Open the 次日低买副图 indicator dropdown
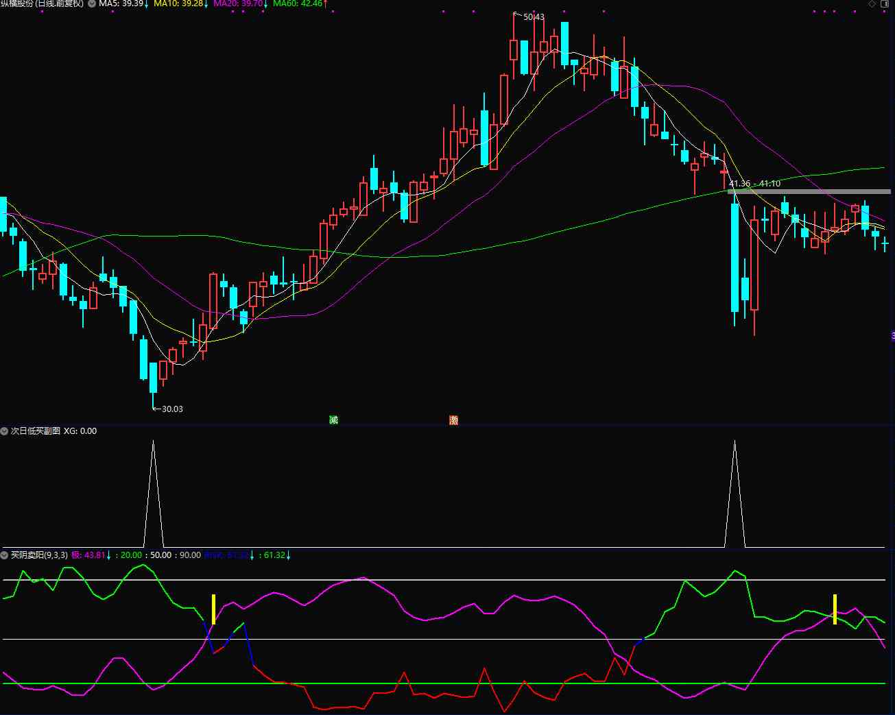 tap(4, 431)
